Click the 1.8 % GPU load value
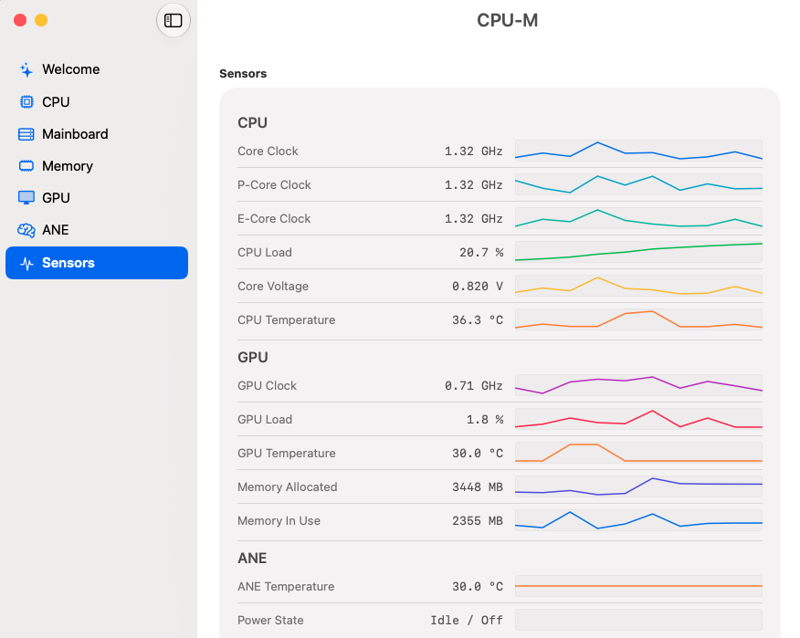Image resolution: width=800 pixels, height=638 pixels. tap(485, 419)
